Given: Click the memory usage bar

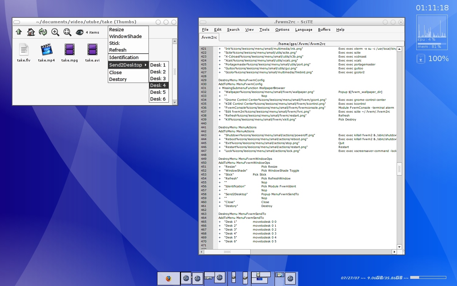Looking at the screenshot, I should tap(432, 44).
